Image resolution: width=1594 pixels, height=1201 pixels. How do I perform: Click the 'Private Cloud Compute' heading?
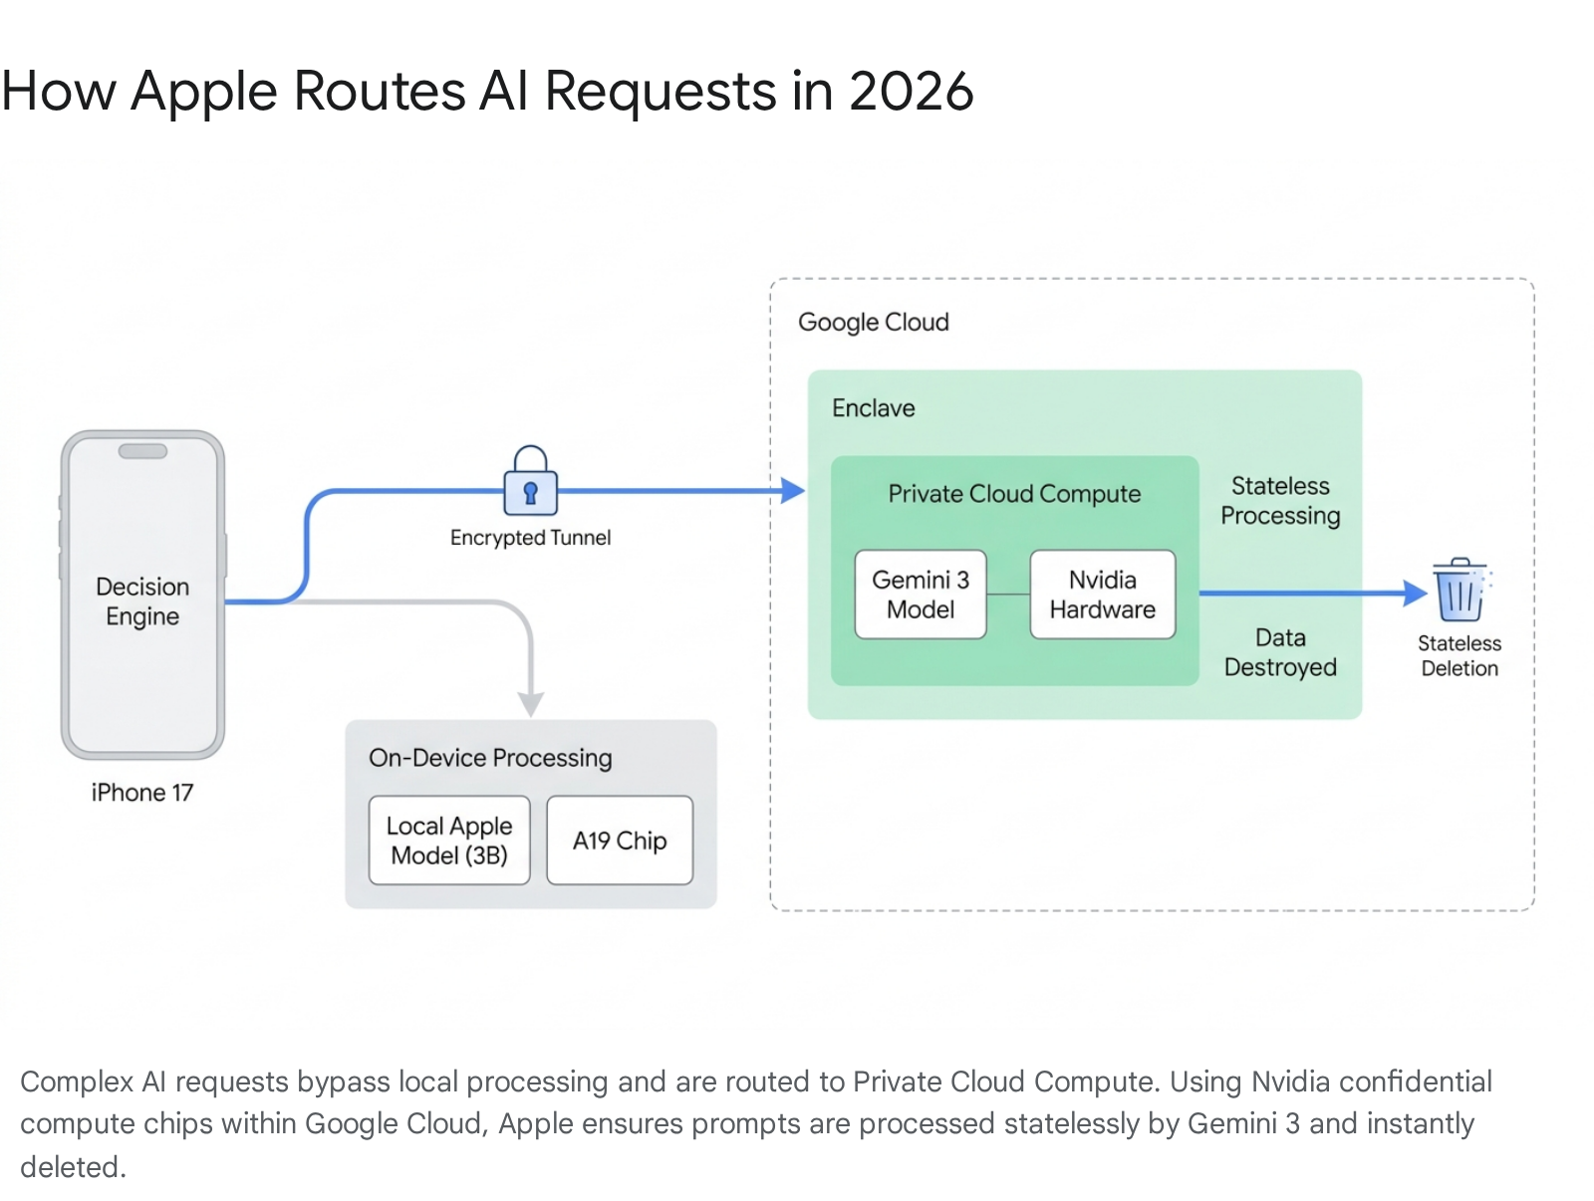point(1014,494)
